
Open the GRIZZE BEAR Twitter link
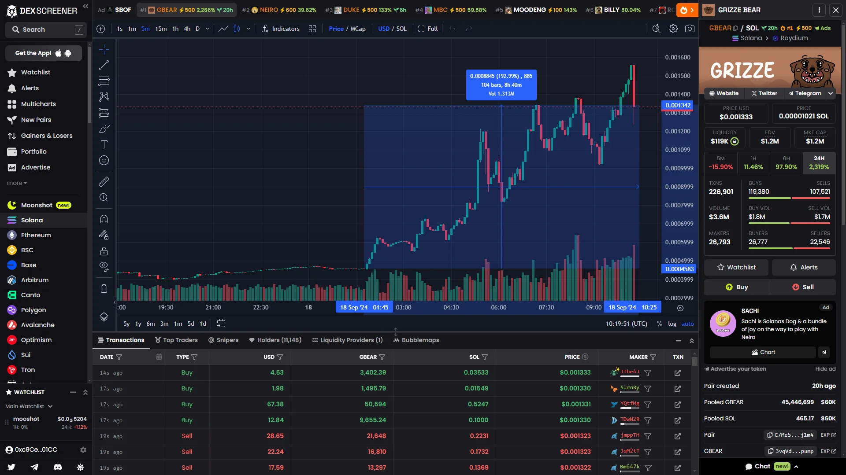tap(764, 93)
